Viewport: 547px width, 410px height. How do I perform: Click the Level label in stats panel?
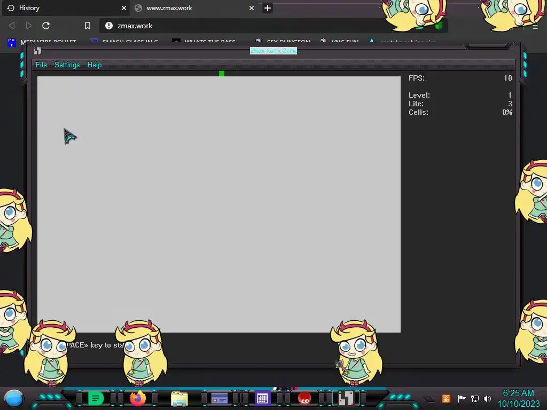pos(419,95)
